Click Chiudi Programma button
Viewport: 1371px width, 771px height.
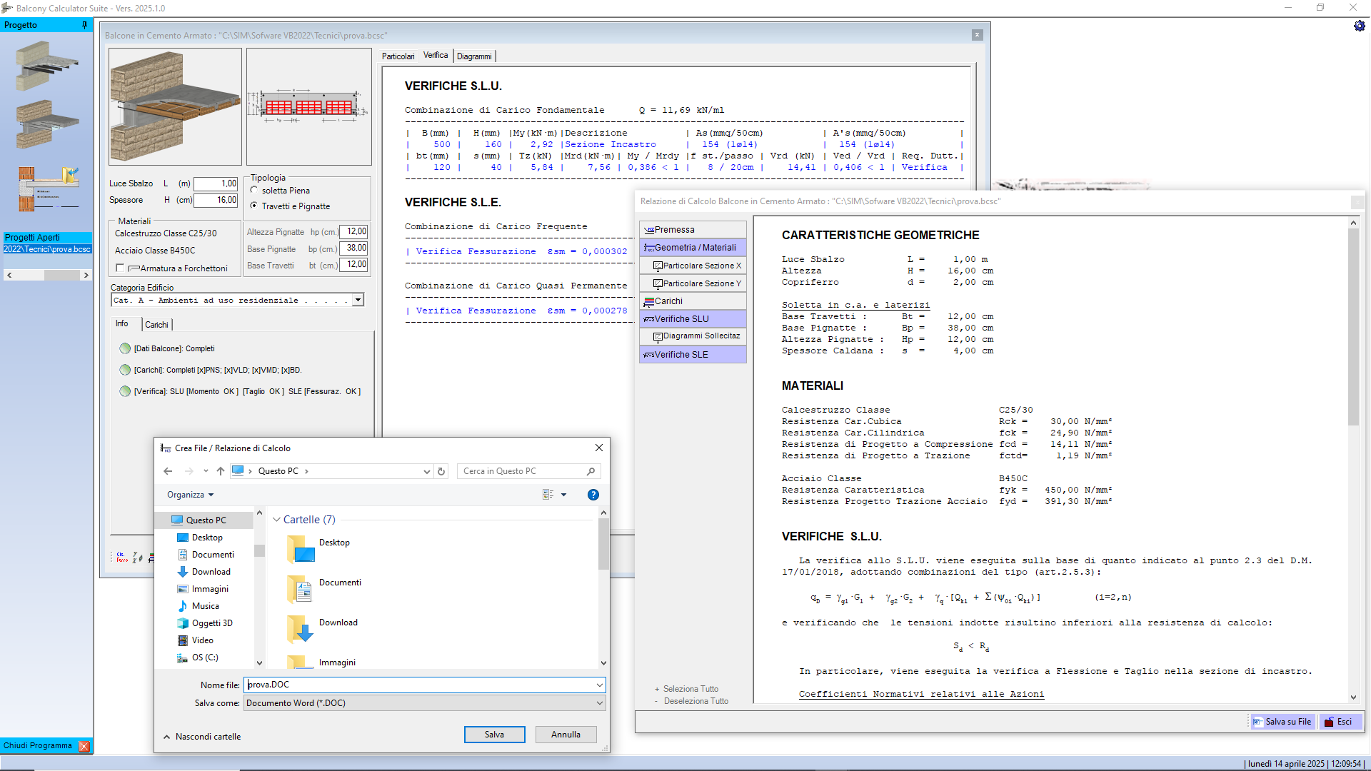coord(46,746)
